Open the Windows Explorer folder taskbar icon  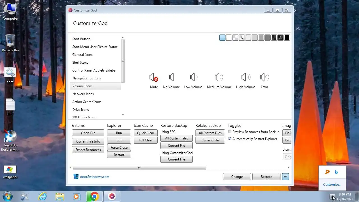pos(60,197)
